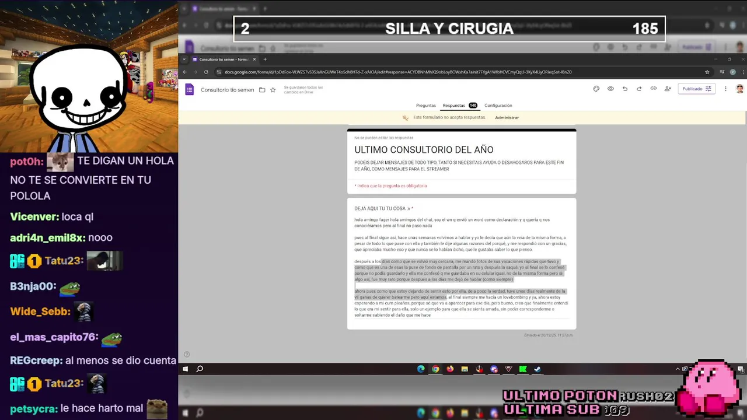Launch Microsoft Edge from the taskbar

[421, 369]
